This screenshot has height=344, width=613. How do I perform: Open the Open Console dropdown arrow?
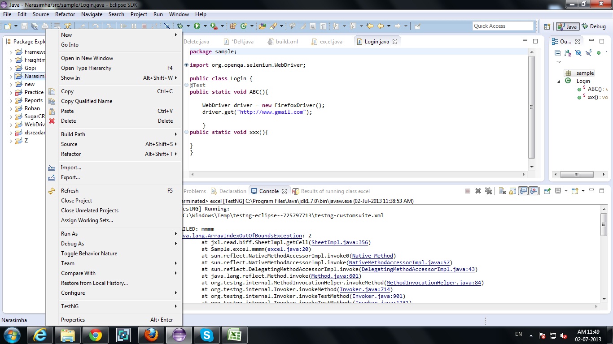click(583, 191)
